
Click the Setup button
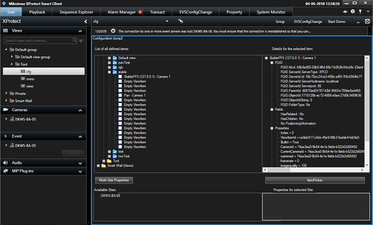tap(280, 22)
